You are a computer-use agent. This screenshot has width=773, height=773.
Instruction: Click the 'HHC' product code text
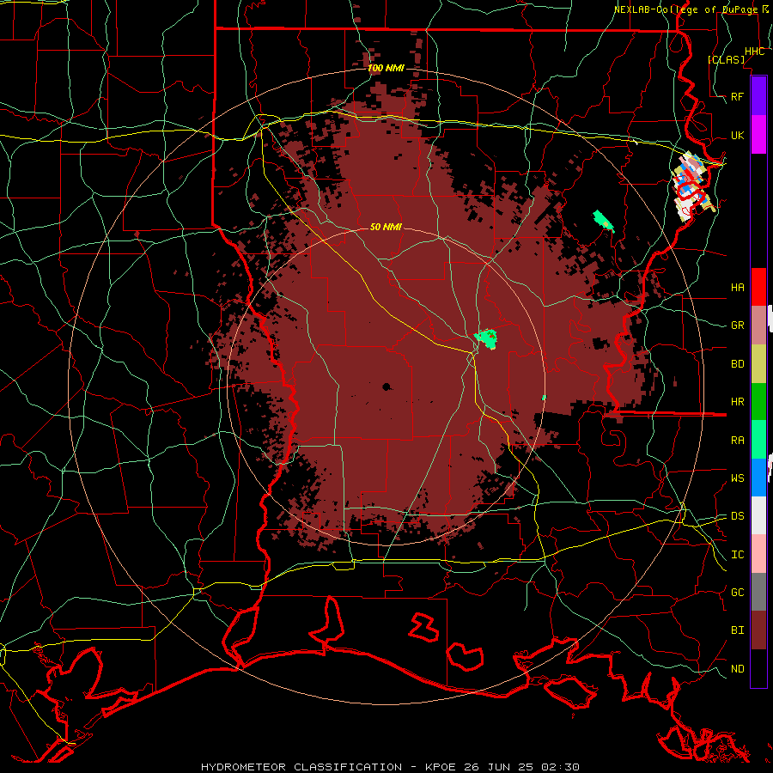pyautogui.click(x=755, y=52)
